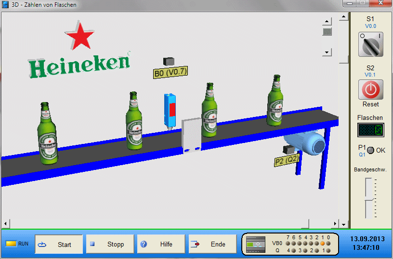Click the Heineken logo text
The width and height of the screenshot is (393, 259).
79,66
